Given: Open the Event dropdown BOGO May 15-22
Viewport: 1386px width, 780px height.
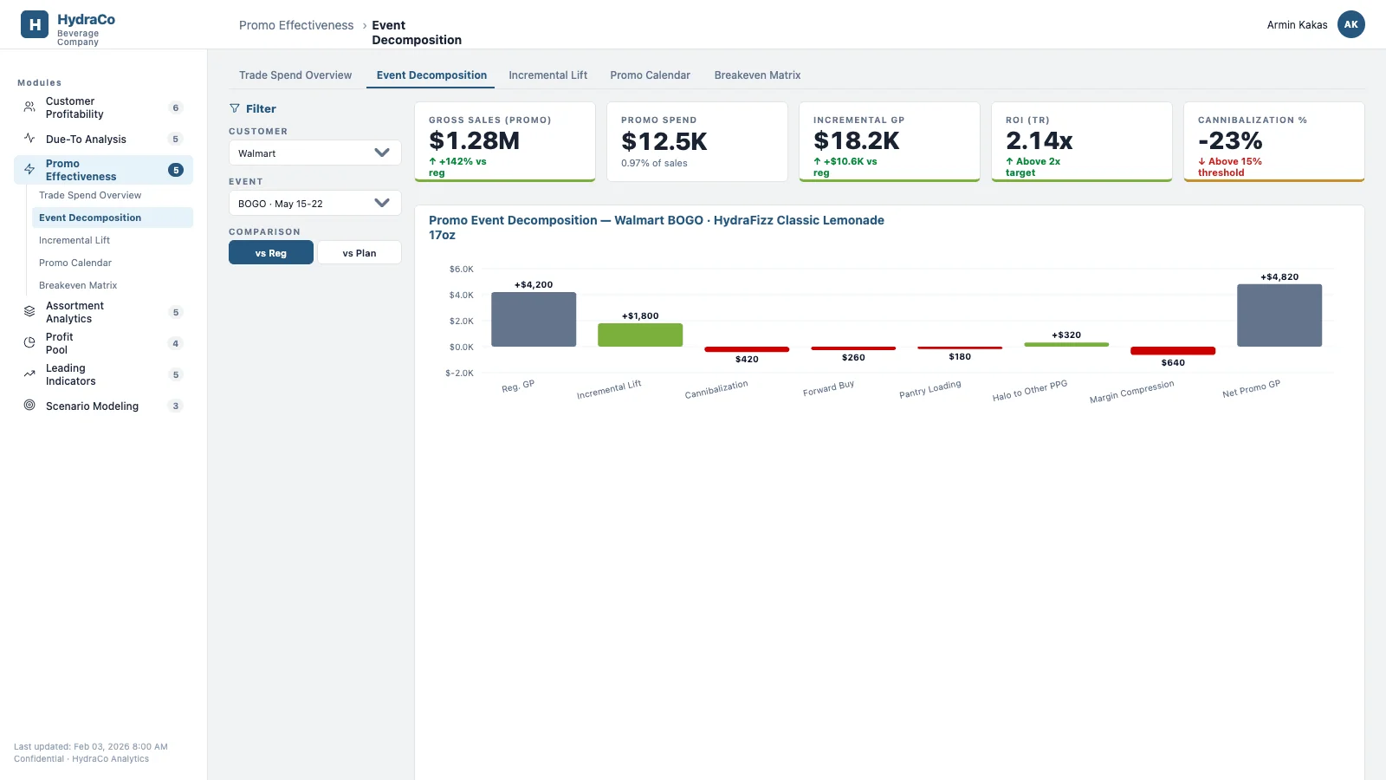Looking at the screenshot, I should click(x=315, y=203).
